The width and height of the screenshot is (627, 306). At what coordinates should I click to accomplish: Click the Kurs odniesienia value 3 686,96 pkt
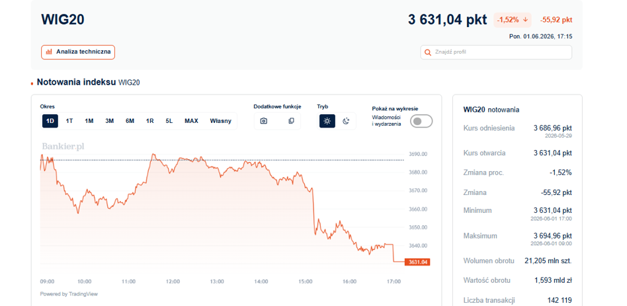553,128
